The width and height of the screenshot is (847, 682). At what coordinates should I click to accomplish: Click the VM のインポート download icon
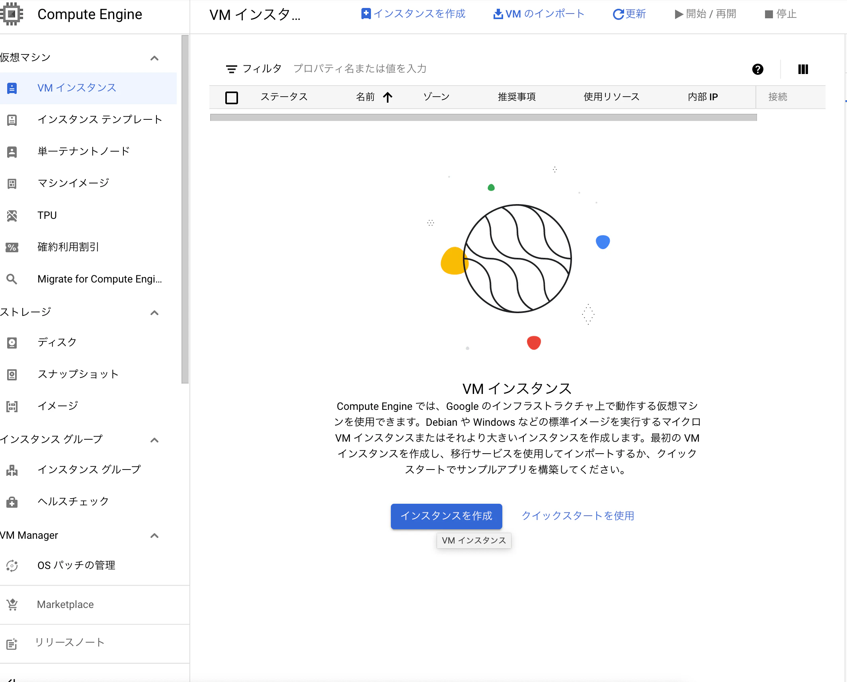click(x=498, y=14)
